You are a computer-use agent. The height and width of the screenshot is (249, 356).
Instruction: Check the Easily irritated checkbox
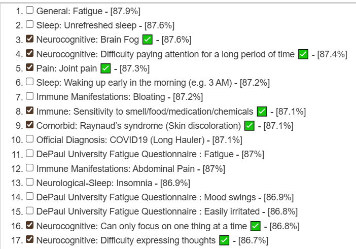click(30, 210)
